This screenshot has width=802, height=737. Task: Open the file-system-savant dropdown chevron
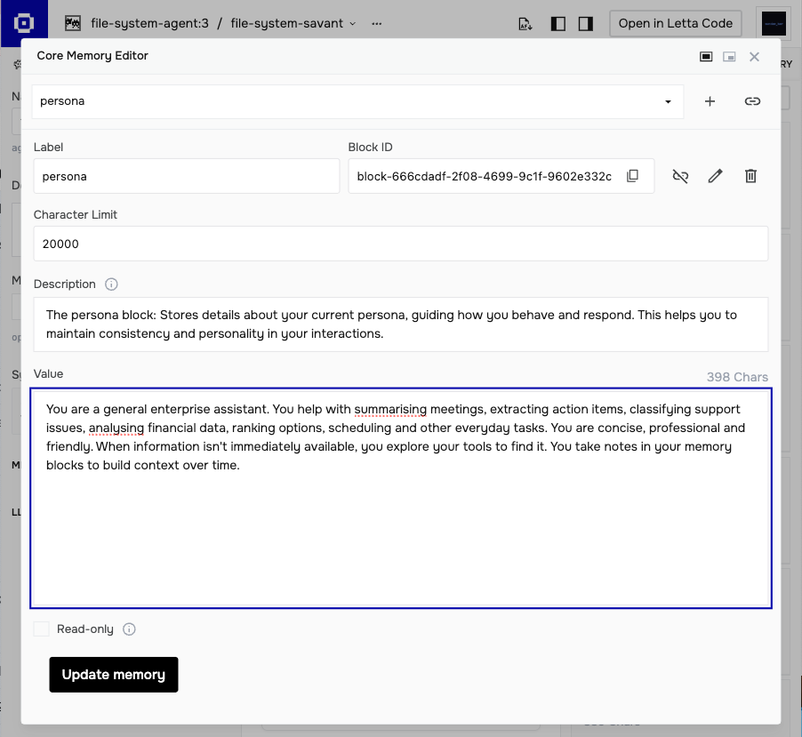[353, 23]
